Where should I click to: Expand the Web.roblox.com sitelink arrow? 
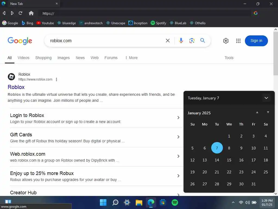(178, 156)
